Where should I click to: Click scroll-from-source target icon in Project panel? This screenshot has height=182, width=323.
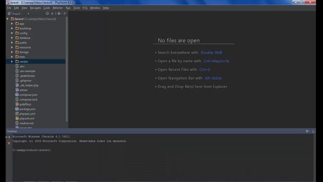(x=47, y=14)
